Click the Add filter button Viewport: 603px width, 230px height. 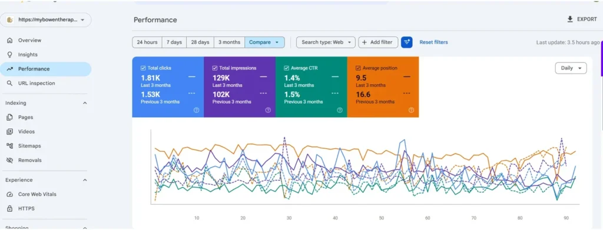(378, 42)
